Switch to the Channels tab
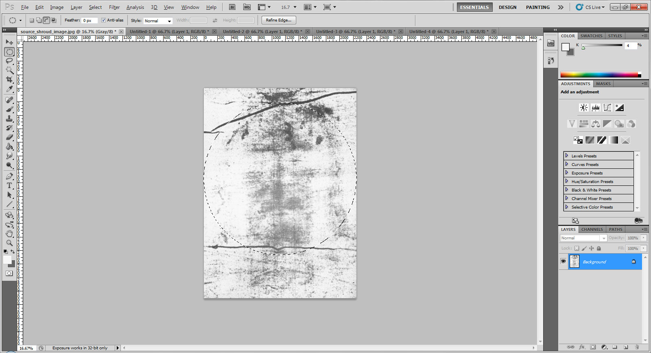The image size is (651, 353). tap(592, 229)
